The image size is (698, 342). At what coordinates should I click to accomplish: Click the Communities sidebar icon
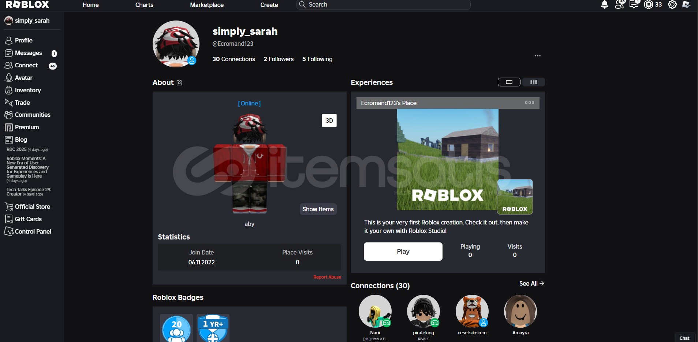9,115
